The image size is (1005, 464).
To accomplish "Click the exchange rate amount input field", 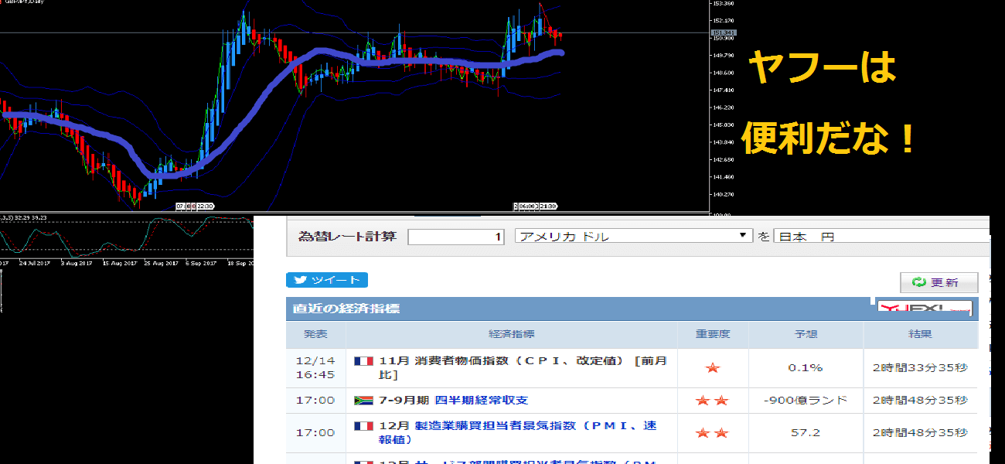I will click(x=456, y=237).
